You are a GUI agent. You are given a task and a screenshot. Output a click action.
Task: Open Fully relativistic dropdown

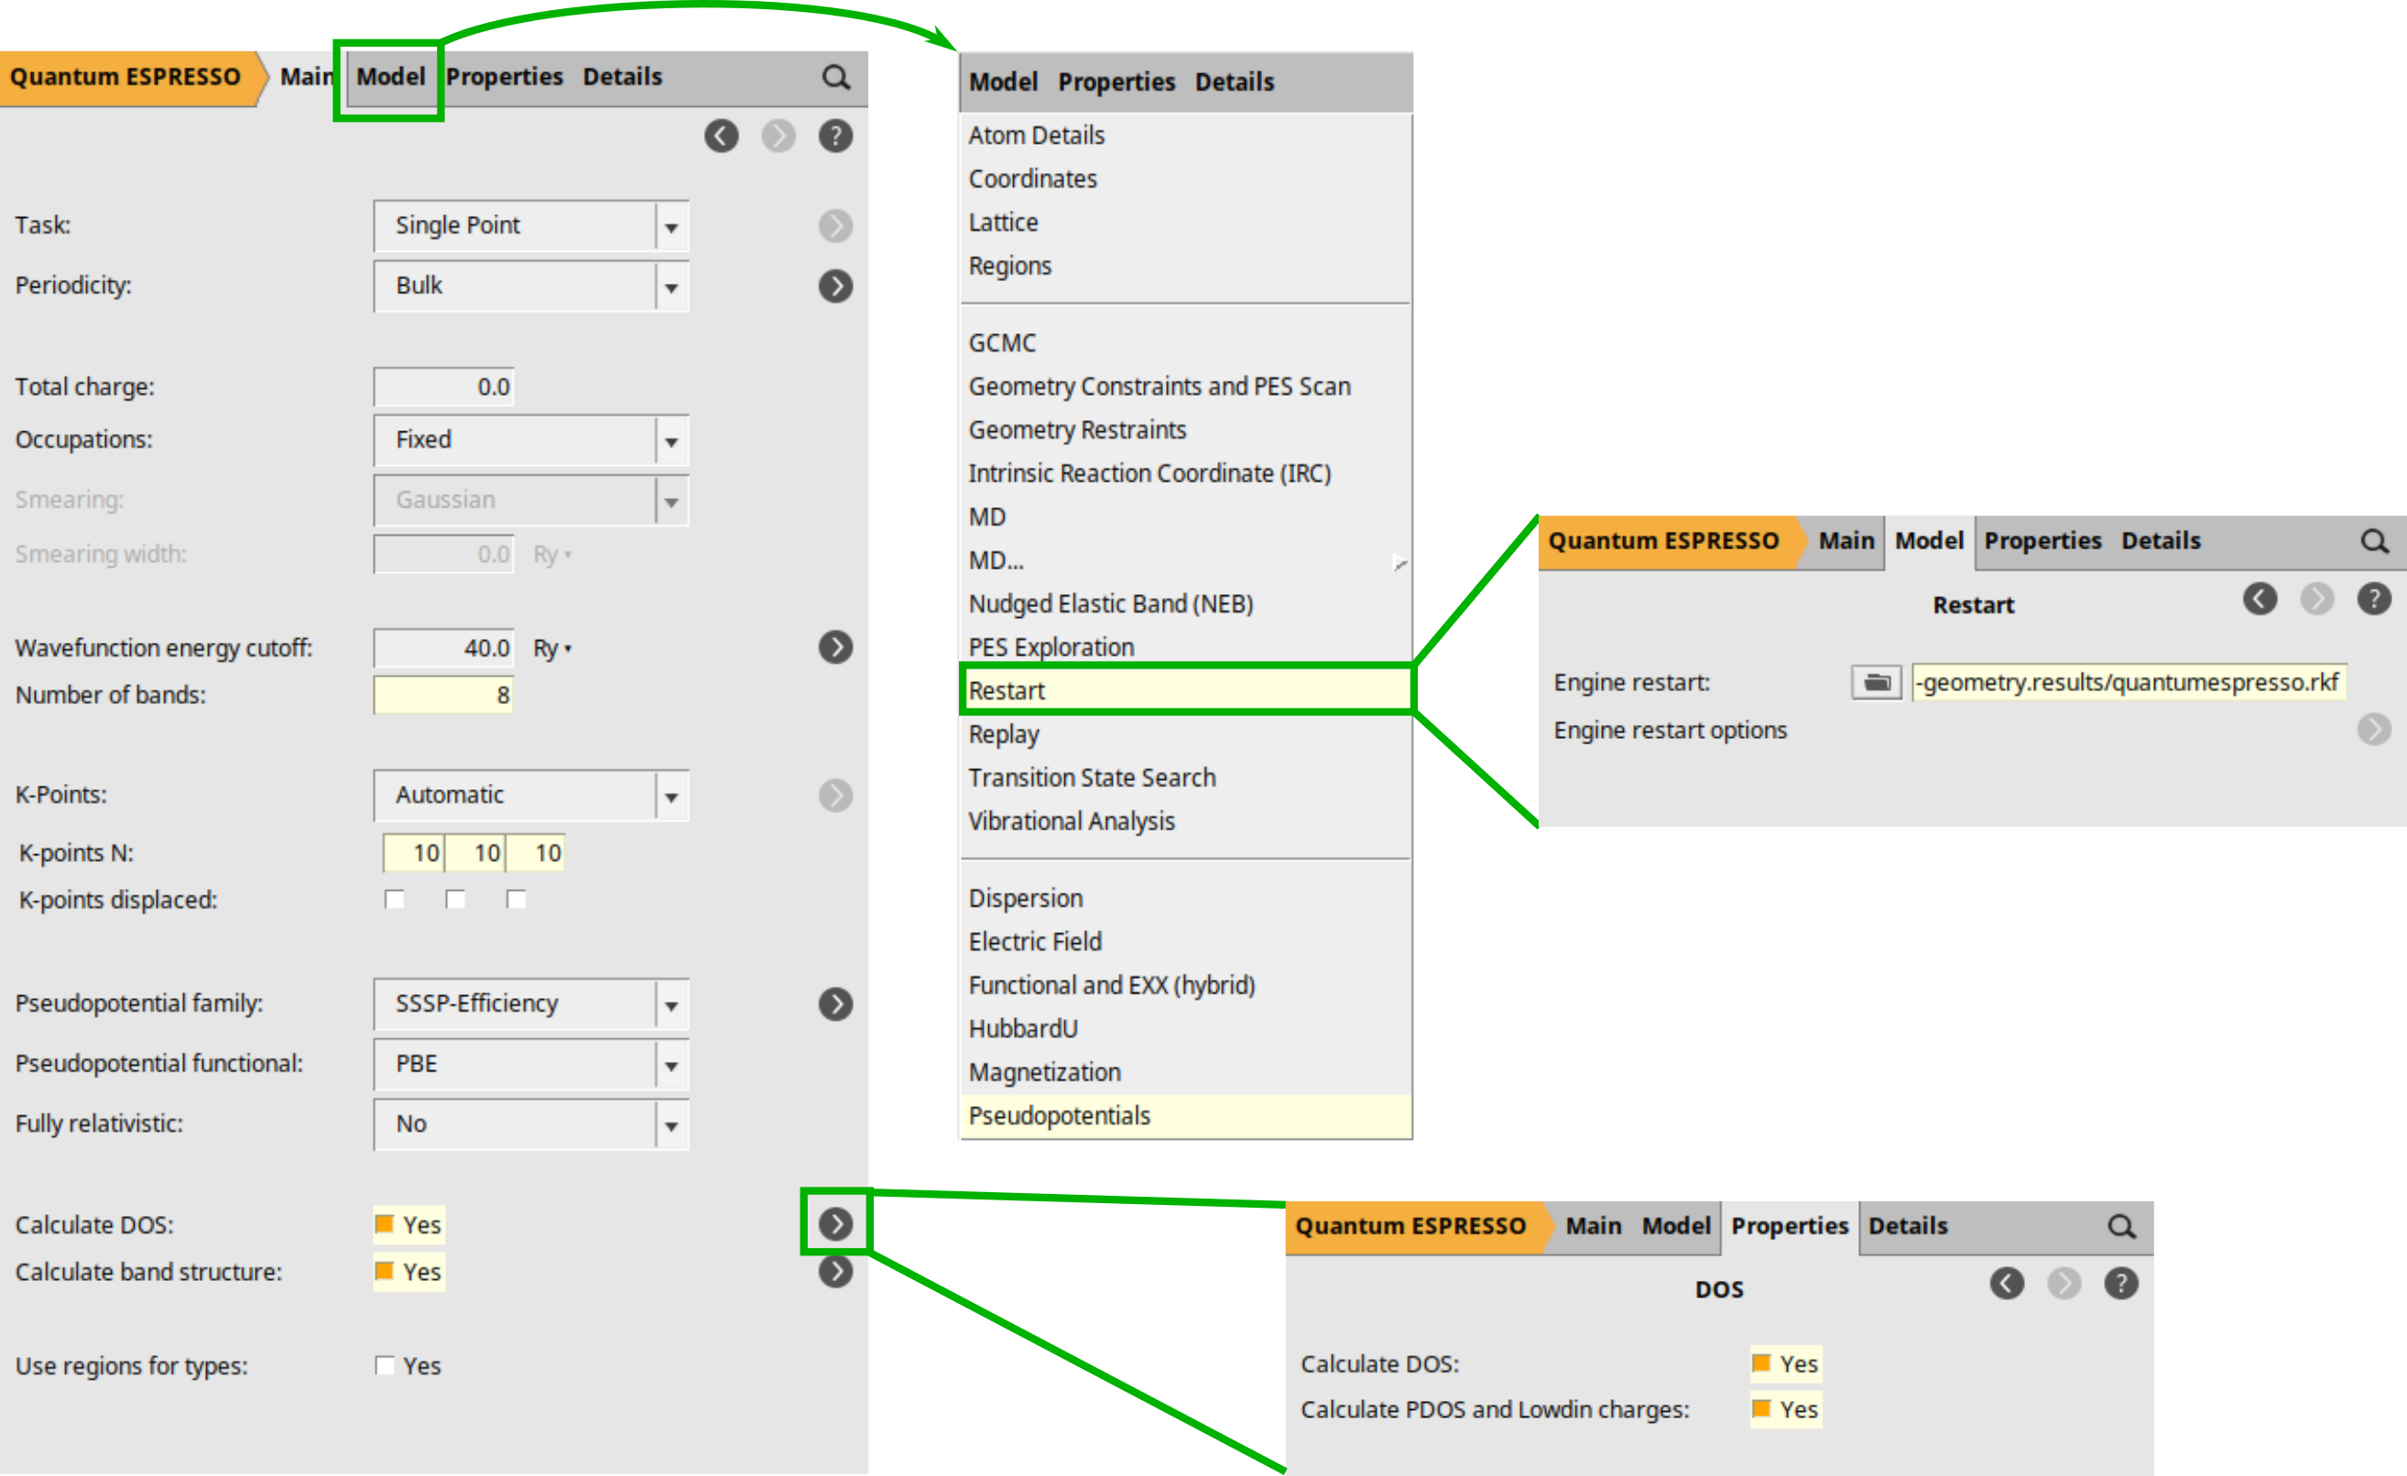click(531, 1124)
